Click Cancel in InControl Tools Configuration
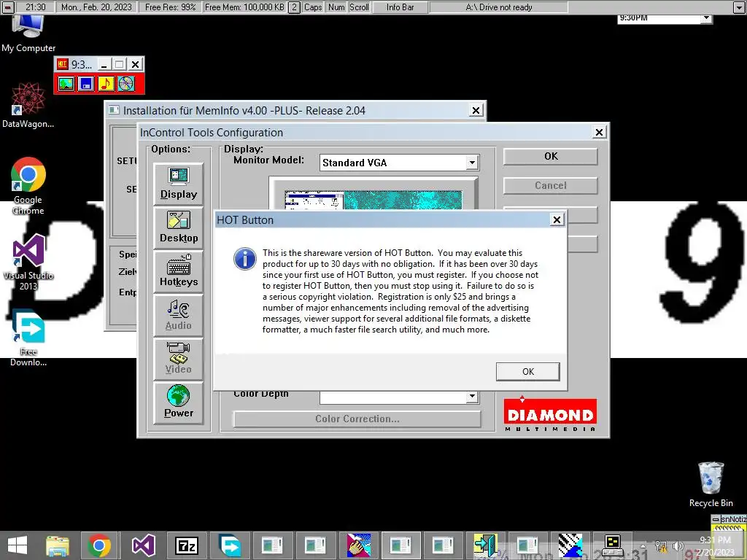747x560 pixels. tap(550, 186)
